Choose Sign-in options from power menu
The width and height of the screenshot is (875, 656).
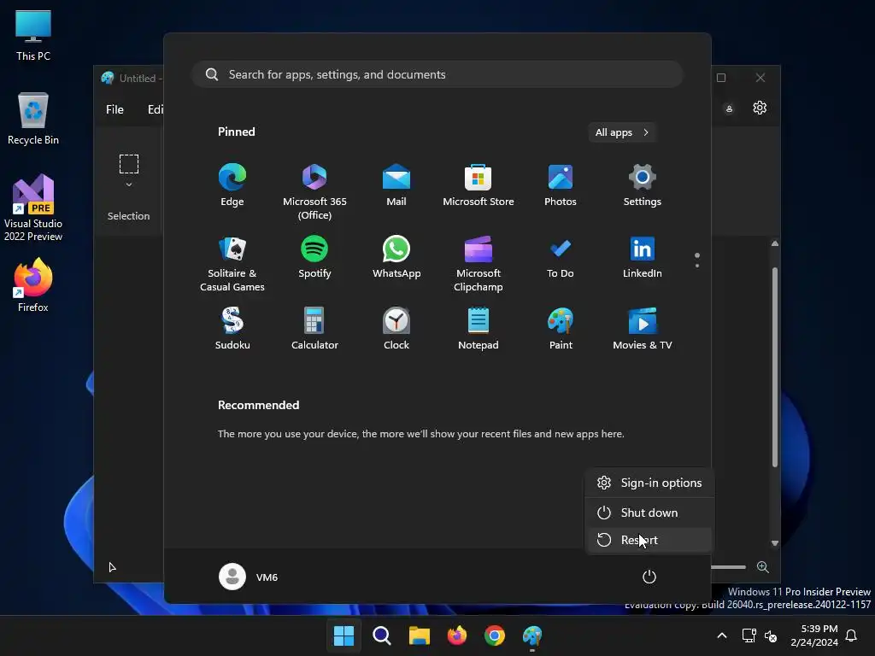[x=649, y=483]
